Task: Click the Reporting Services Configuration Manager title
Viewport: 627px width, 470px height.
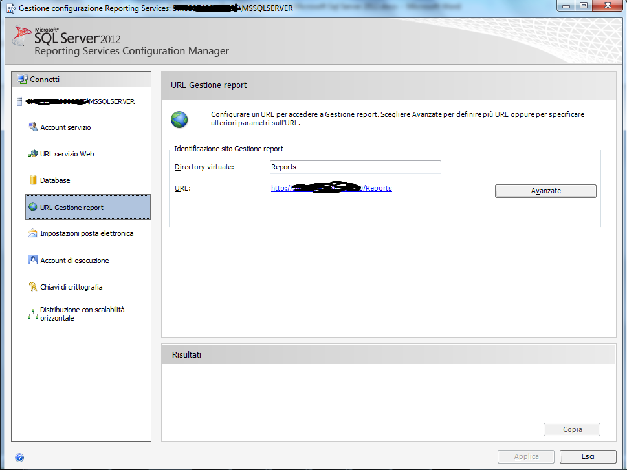Action: [131, 51]
